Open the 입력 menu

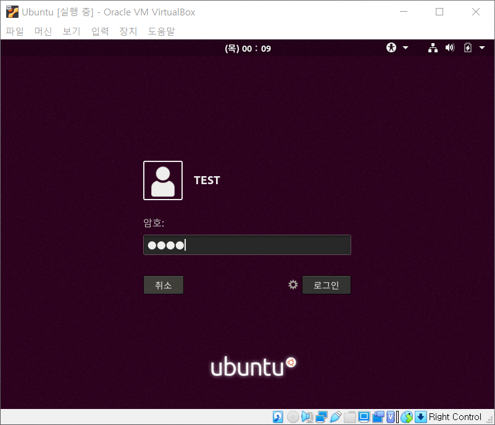coord(100,31)
